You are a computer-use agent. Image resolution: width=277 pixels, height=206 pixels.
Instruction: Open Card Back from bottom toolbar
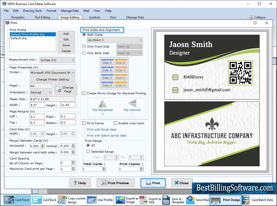[44, 200]
